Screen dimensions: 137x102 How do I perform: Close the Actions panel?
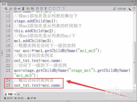[135, 1]
